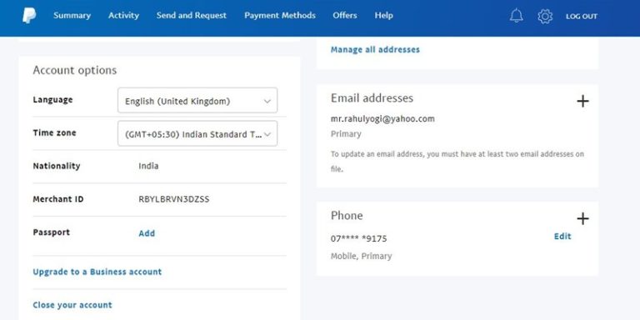640x320 pixels.
Task: Open the notifications bell
Action: click(x=517, y=16)
